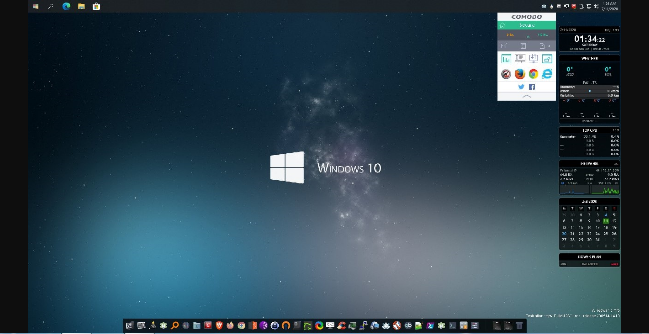Launch Brave browser from the dock
This screenshot has height=334, width=649.
click(219, 325)
